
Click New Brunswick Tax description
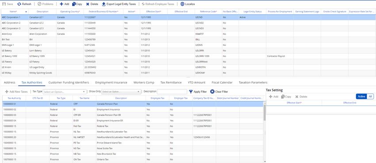pos(121,154)
